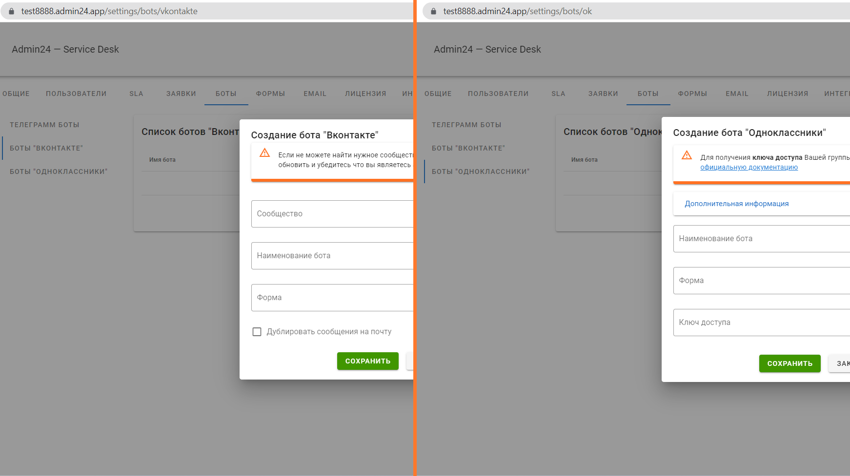Open the Форма dropdown in the Вконтакте dialog
Image resolution: width=850 pixels, height=476 pixels.
[x=332, y=298]
